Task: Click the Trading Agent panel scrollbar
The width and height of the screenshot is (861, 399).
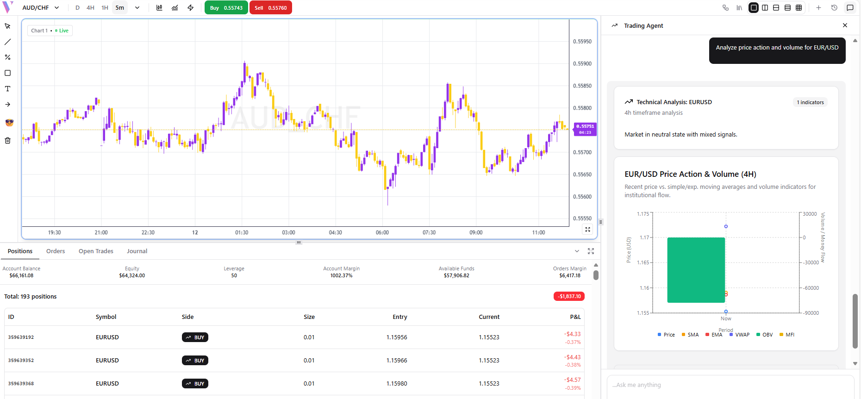Action: [855, 321]
